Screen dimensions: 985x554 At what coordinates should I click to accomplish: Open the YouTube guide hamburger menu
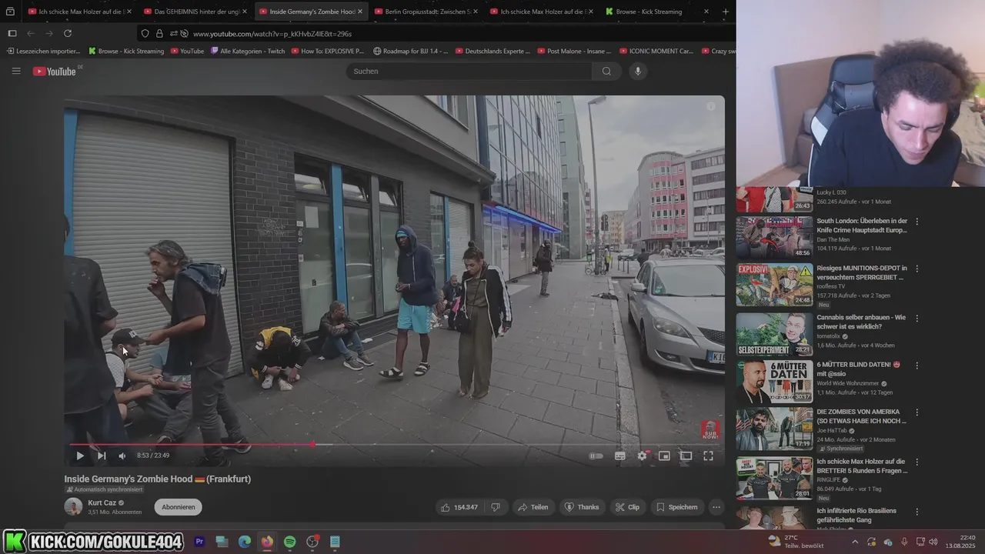16,71
